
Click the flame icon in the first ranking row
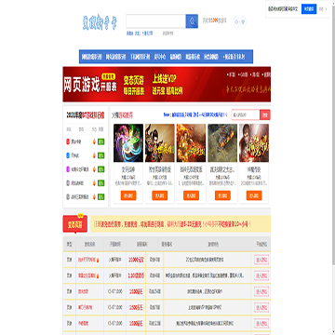pyautogui.click(x=94, y=141)
